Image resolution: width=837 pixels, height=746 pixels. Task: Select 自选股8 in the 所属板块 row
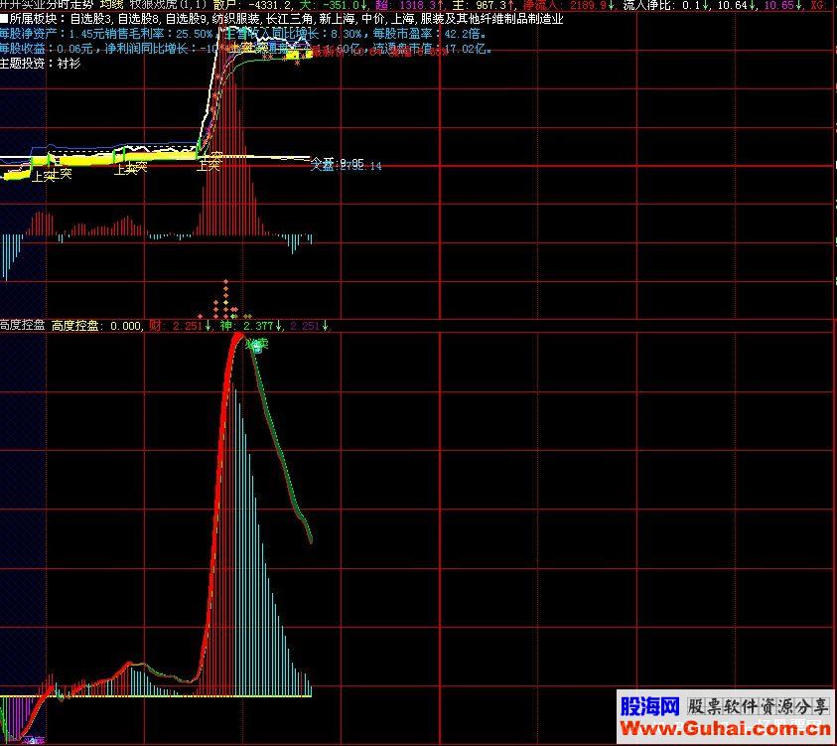pyautogui.click(x=139, y=19)
